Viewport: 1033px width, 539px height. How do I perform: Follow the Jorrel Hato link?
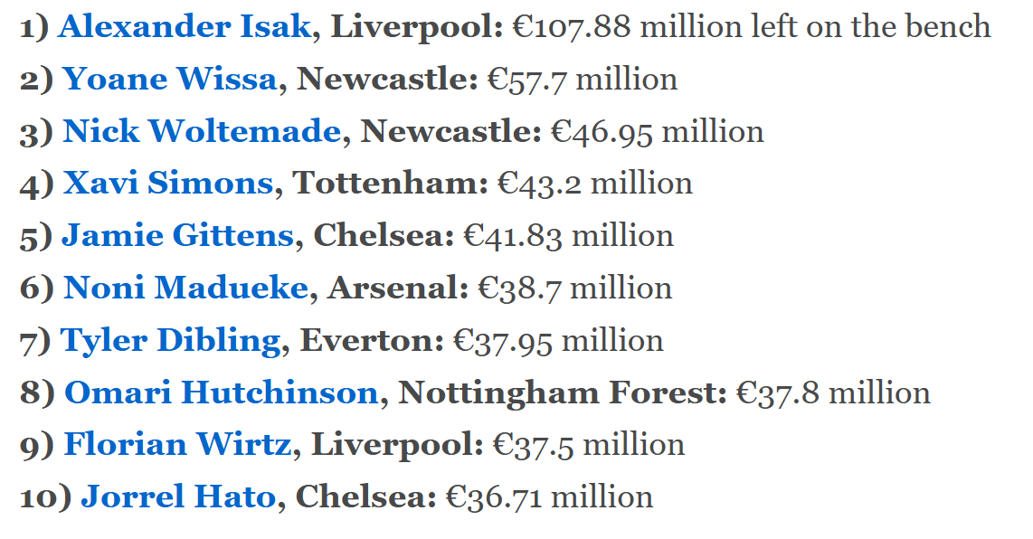pos(178,496)
